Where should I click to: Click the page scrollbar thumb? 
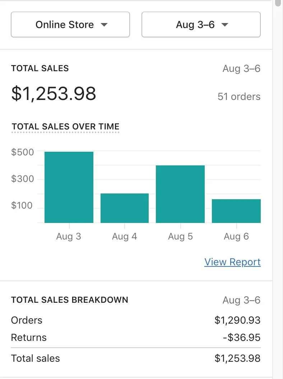point(278,3)
